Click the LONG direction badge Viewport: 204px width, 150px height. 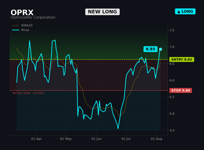click(185, 11)
